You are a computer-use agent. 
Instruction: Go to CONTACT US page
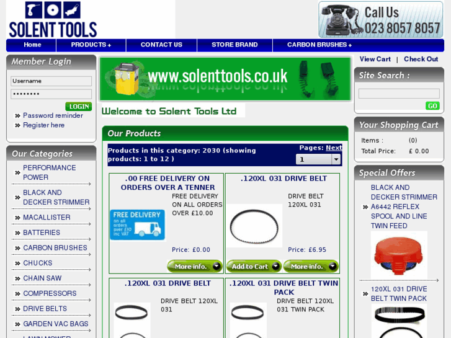click(x=161, y=45)
